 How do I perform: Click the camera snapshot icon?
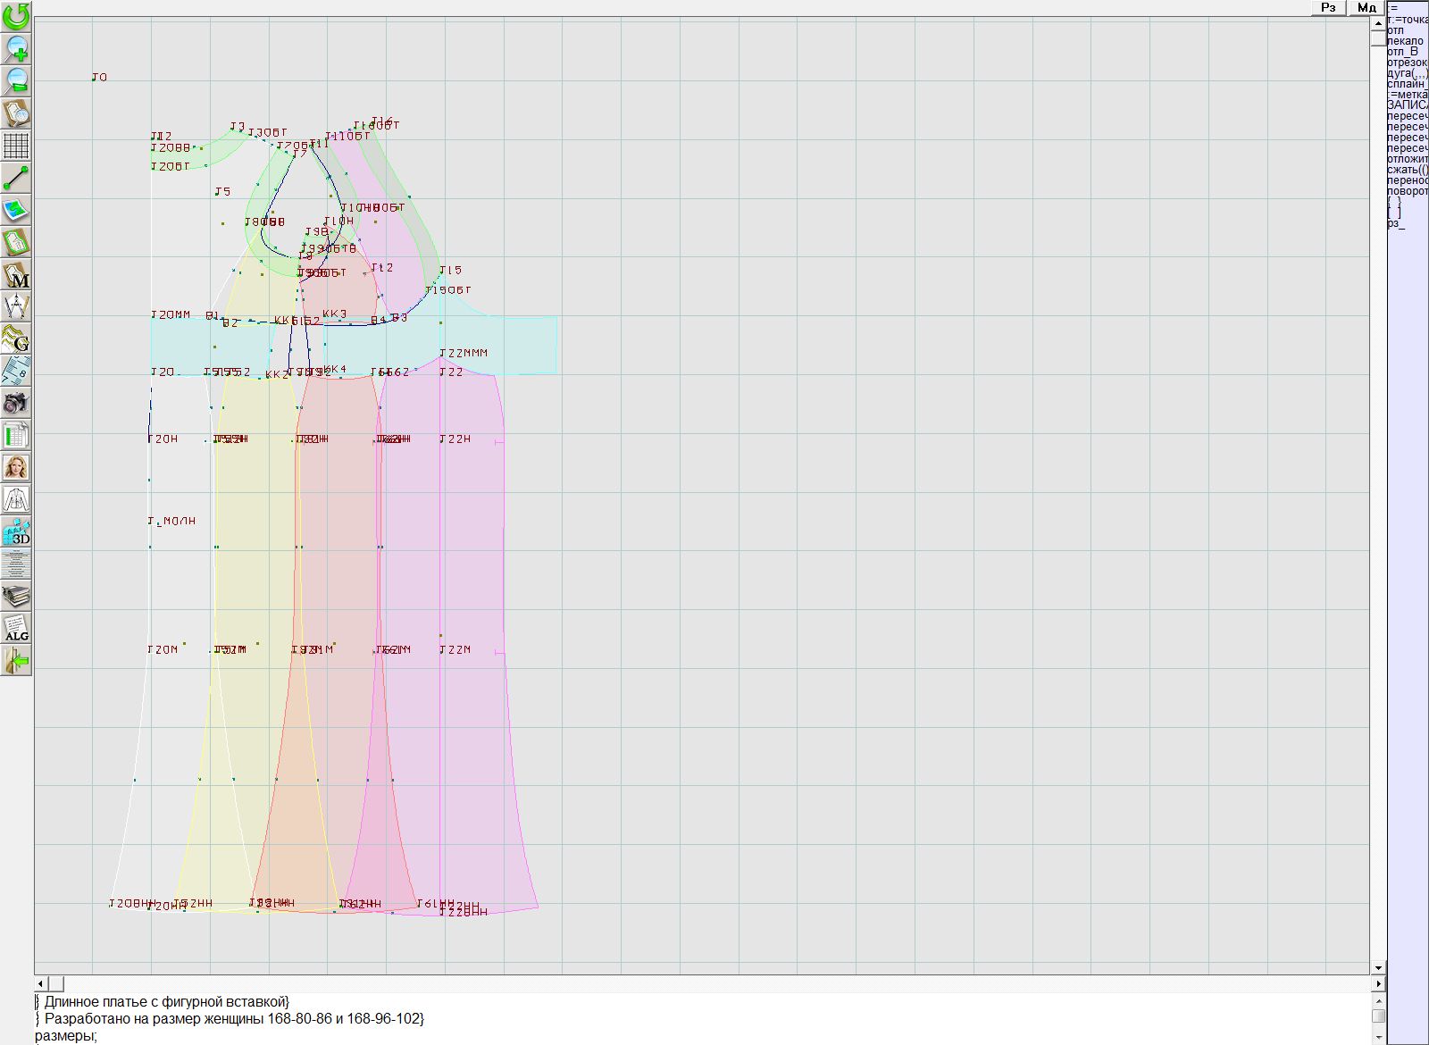[16, 404]
